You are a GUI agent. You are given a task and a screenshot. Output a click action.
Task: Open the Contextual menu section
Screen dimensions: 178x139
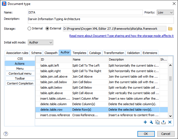[x=20, y=73]
